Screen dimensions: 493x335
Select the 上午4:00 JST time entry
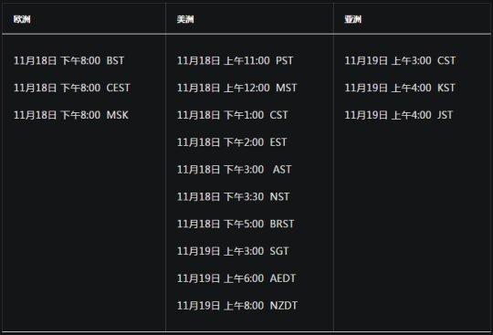pos(399,115)
